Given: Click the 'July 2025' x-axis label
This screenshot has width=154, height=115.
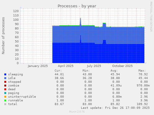Looking at the screenshot, I should pos(94,66).
